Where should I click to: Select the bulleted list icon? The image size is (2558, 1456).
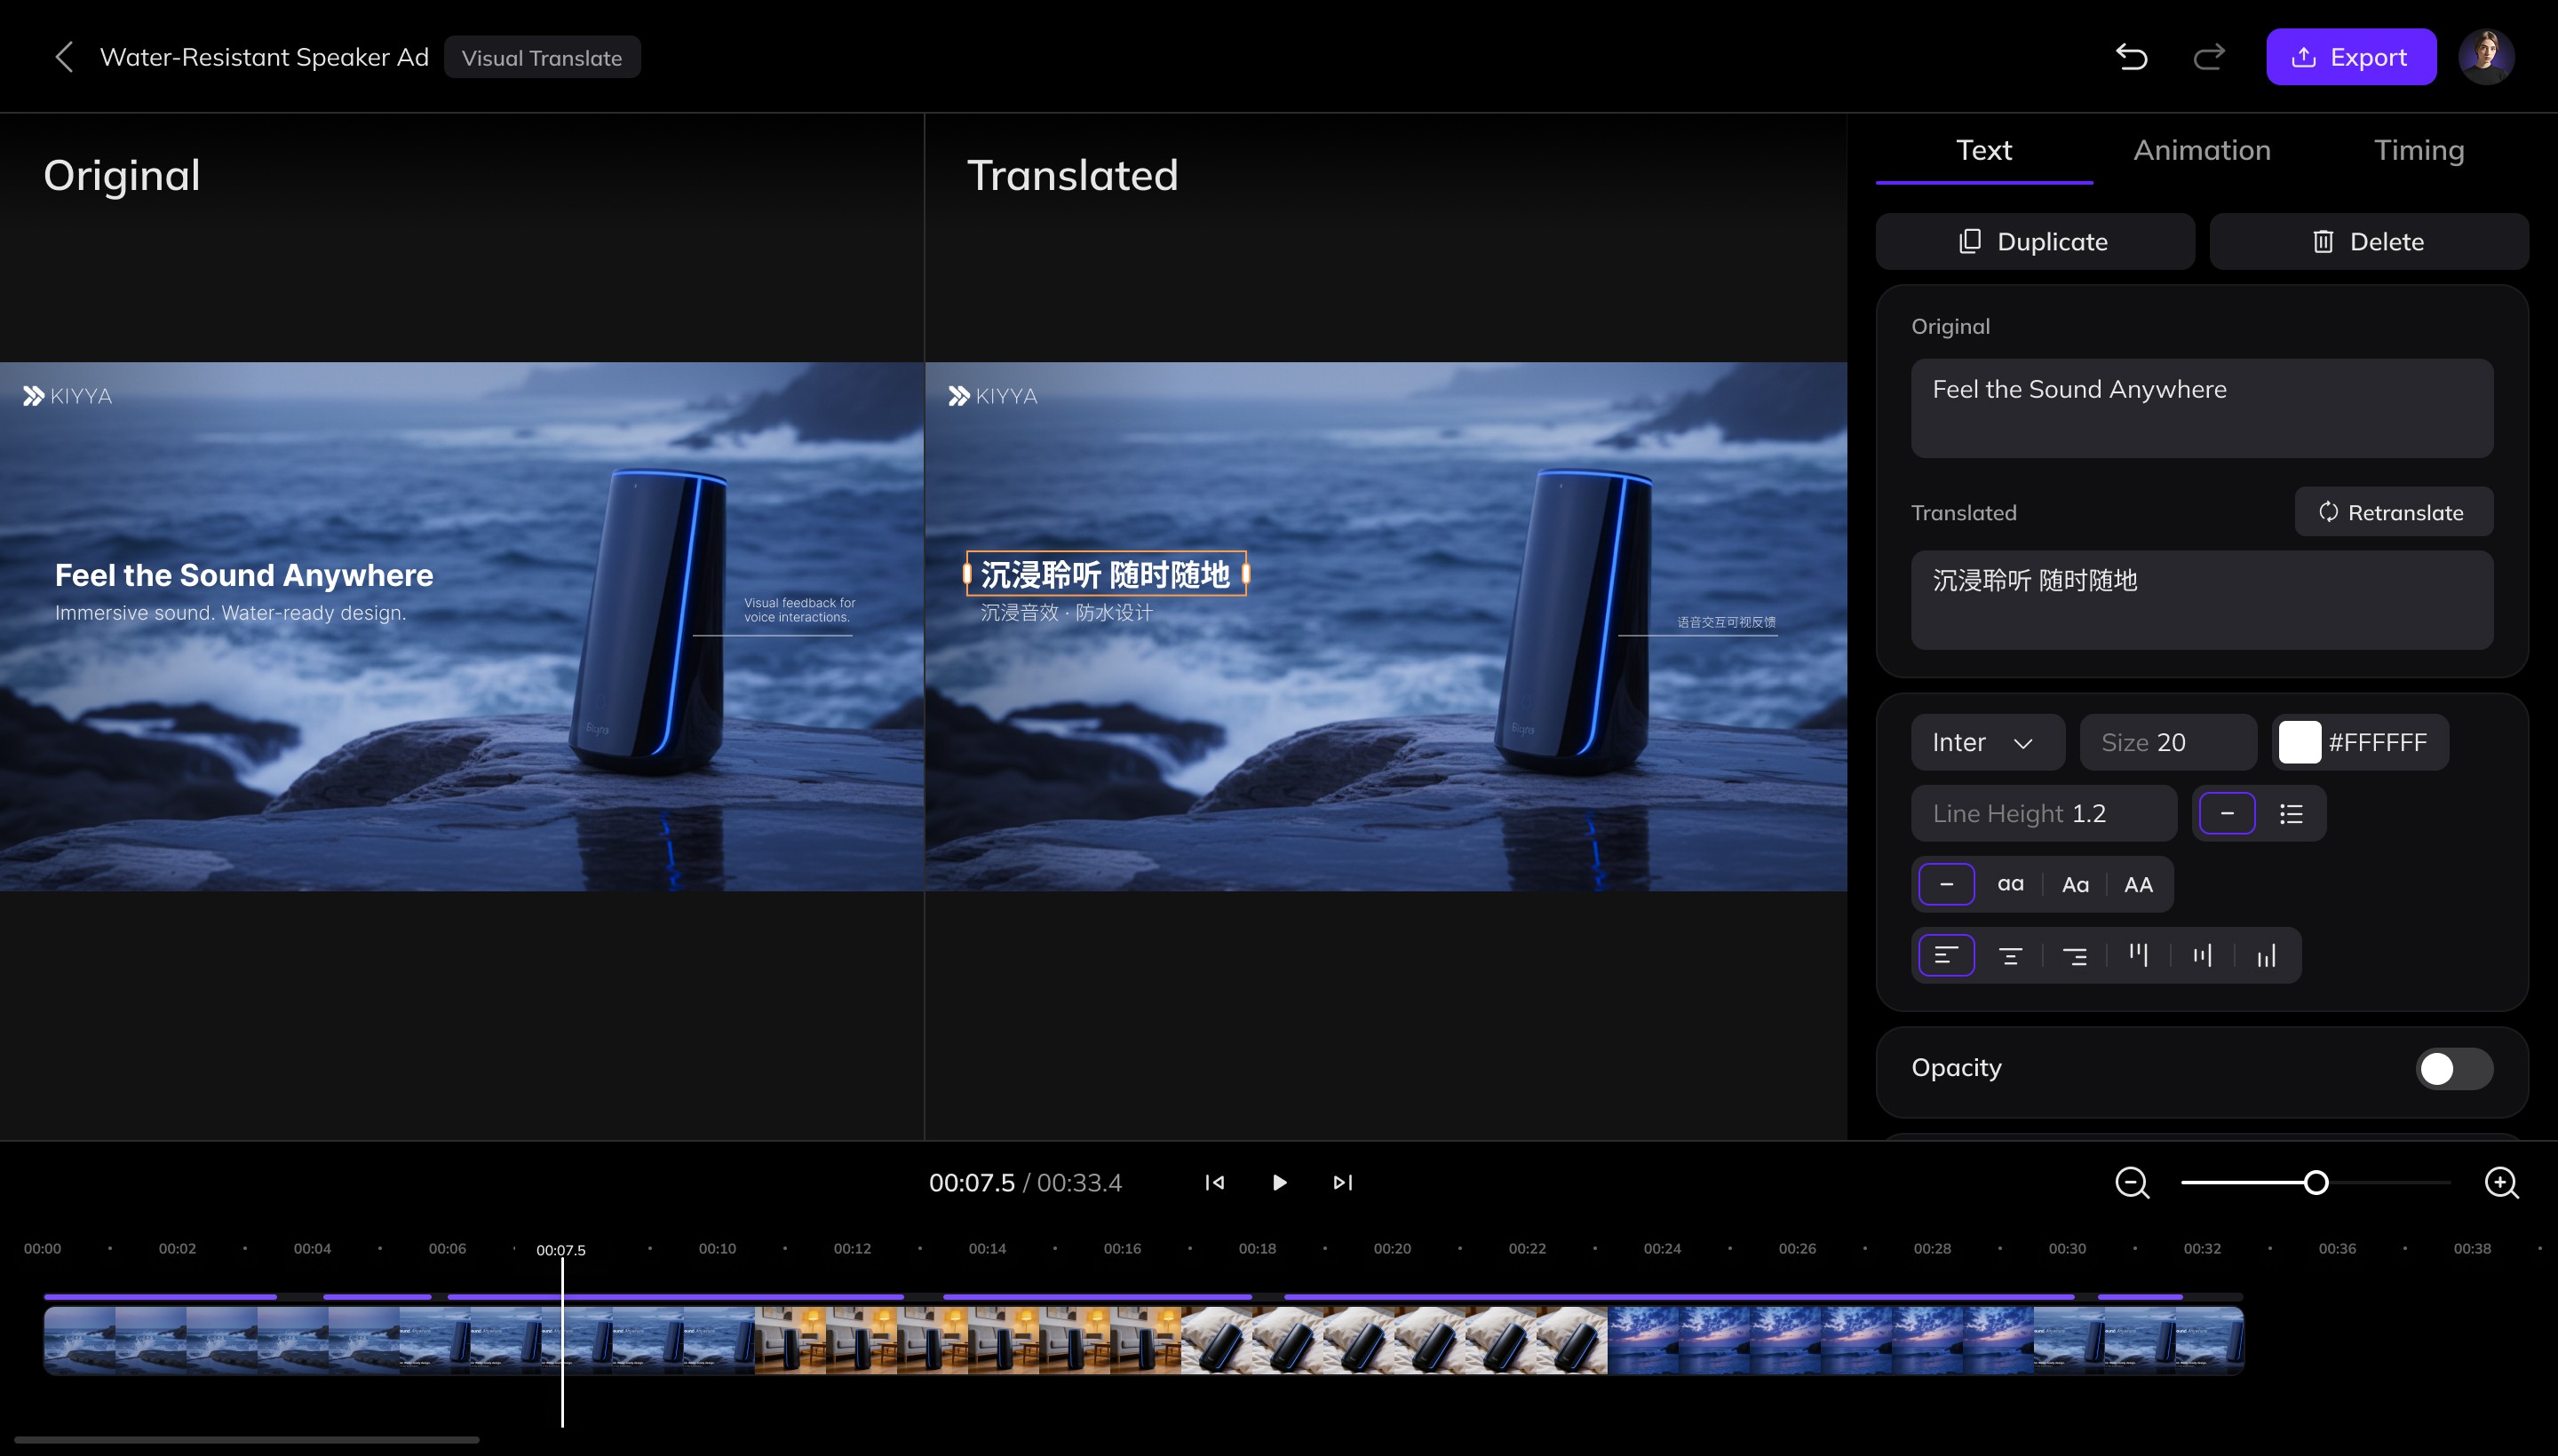point(2291,814)
